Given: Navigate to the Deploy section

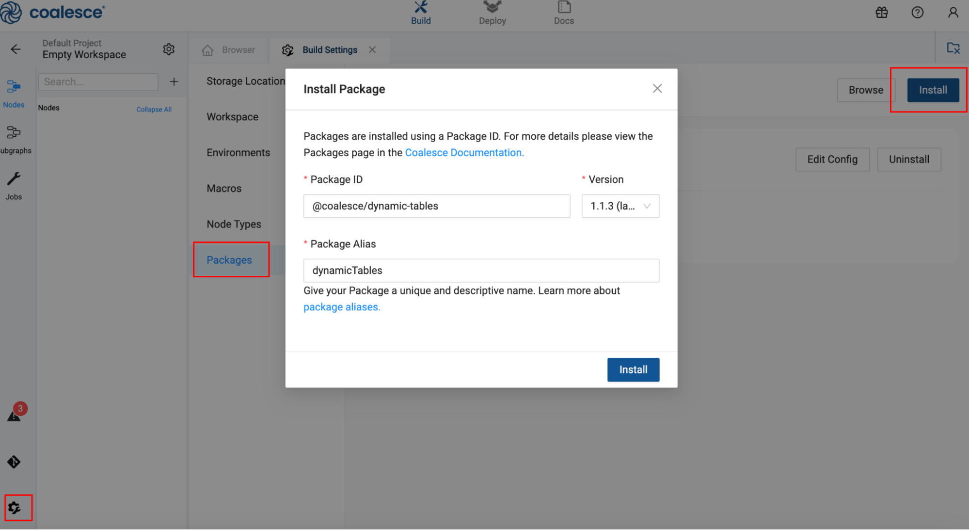Looking at the screenshot, I should tap(492, 13).
